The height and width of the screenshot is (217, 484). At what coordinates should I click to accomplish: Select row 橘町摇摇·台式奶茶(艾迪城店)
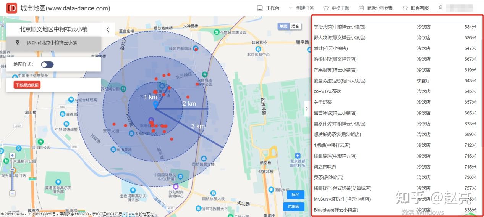395,188
